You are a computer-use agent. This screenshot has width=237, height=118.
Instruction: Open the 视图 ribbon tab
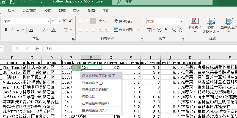pyautogui.click(x=91, y=10)
